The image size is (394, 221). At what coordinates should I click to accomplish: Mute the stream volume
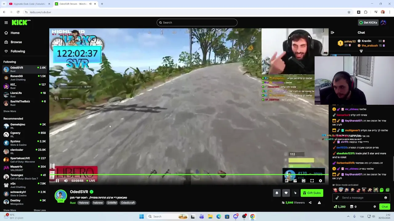coord(66,181)
